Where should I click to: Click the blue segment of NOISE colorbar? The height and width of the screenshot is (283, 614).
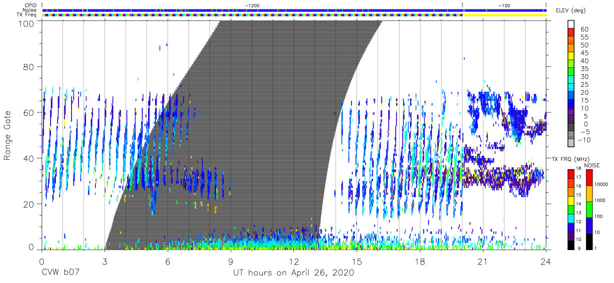589,226
